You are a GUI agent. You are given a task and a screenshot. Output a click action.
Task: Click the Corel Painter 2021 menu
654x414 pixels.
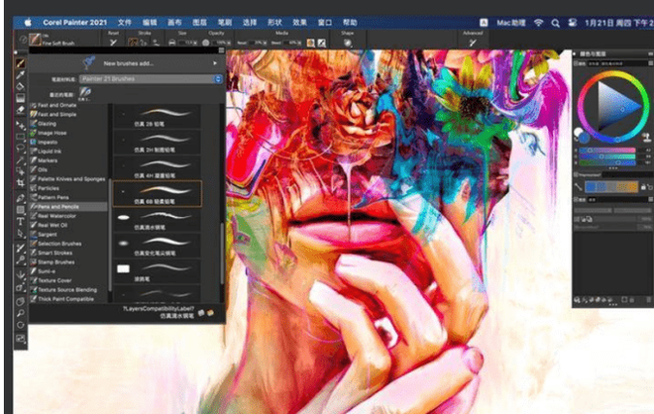coord(74,23)
